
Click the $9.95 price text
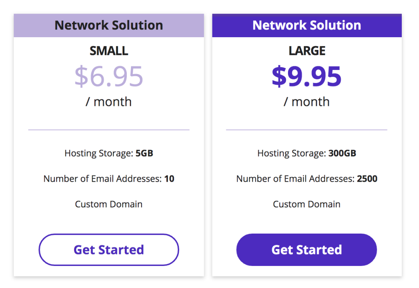pyautogui.click(x=306, y=76)
